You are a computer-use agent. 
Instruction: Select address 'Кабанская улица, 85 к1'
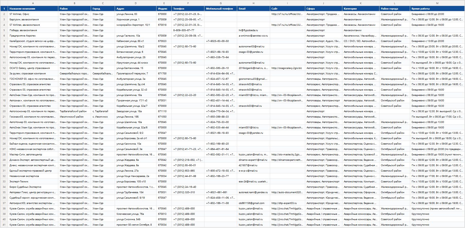pos(136,41)
